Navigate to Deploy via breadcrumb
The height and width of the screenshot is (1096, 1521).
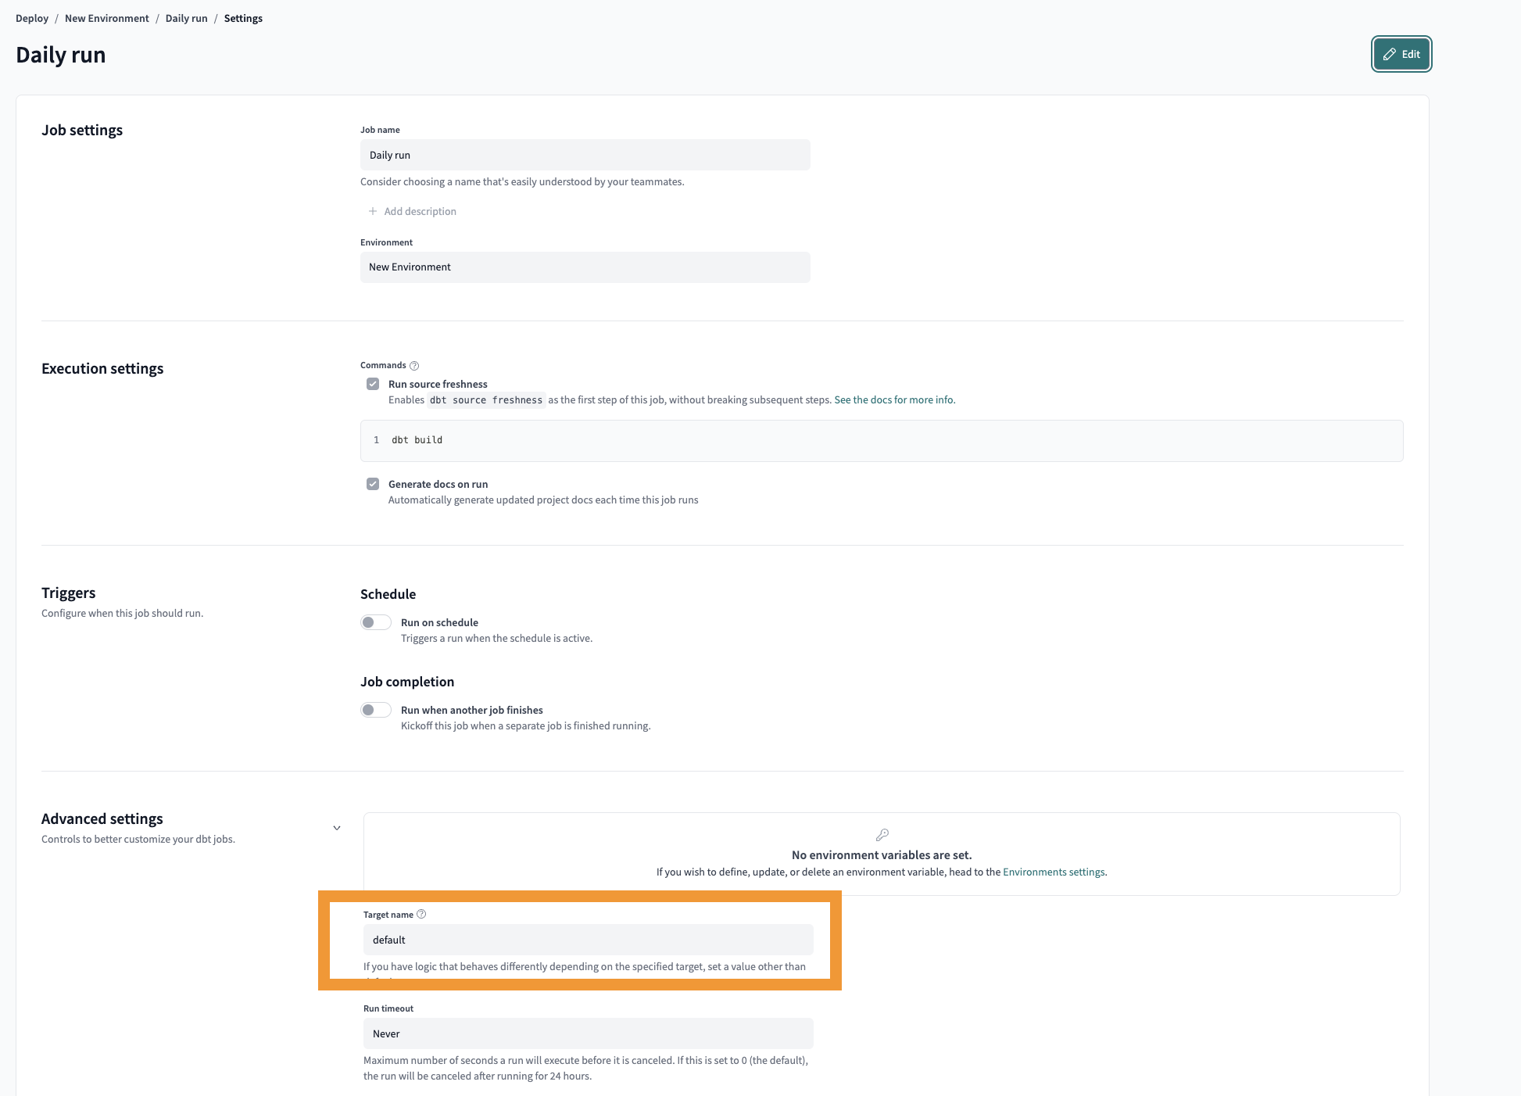click(x=31, y=18)
